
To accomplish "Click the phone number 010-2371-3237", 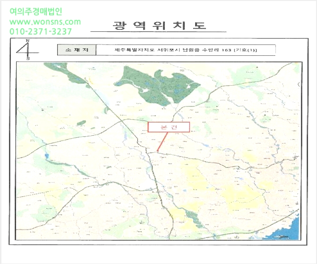I will point(41,31).
